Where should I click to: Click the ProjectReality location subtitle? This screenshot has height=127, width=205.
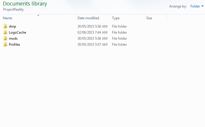click(13, 9)
